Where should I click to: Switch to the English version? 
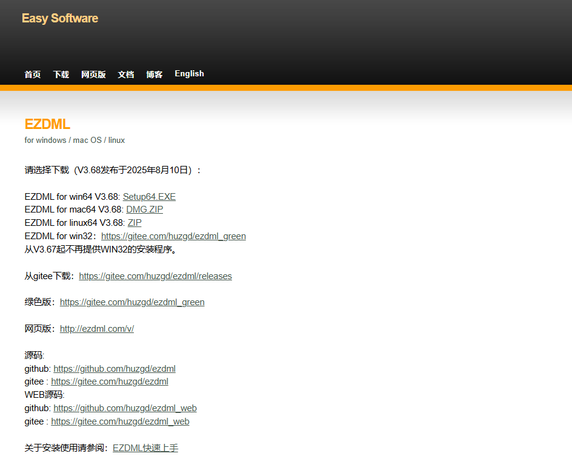pos(189,74)
